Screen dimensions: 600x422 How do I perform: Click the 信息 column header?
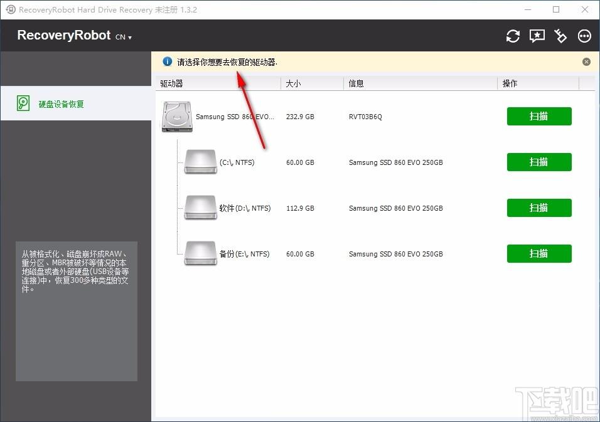tap(421, 83)
